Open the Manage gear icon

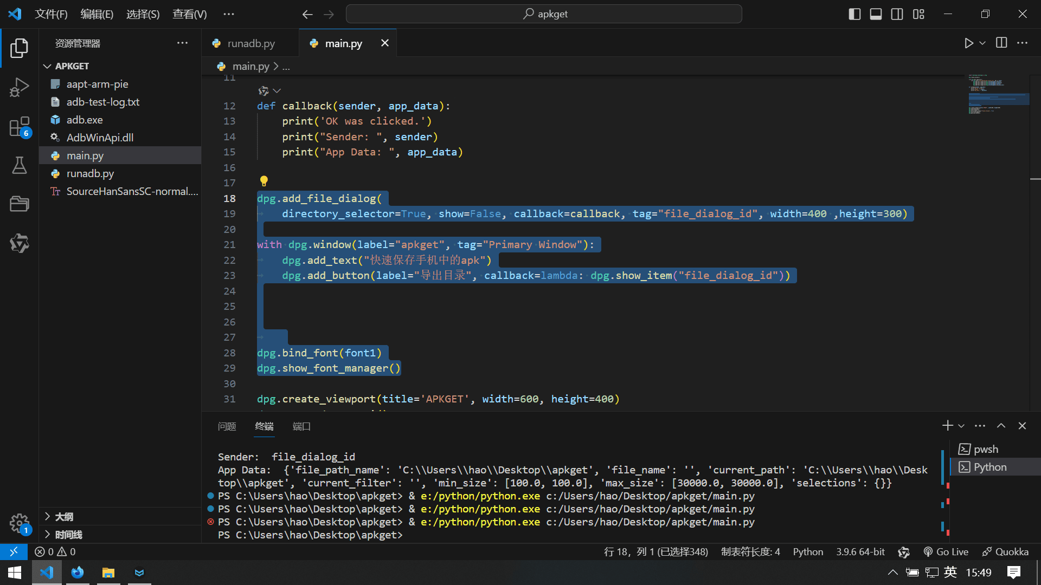(x=19, y=523)
